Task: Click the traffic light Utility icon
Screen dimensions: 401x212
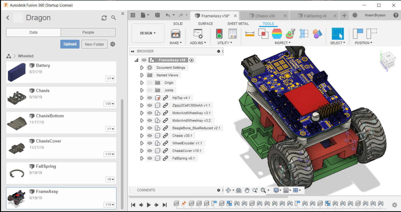Action: [x=219, y=34]
